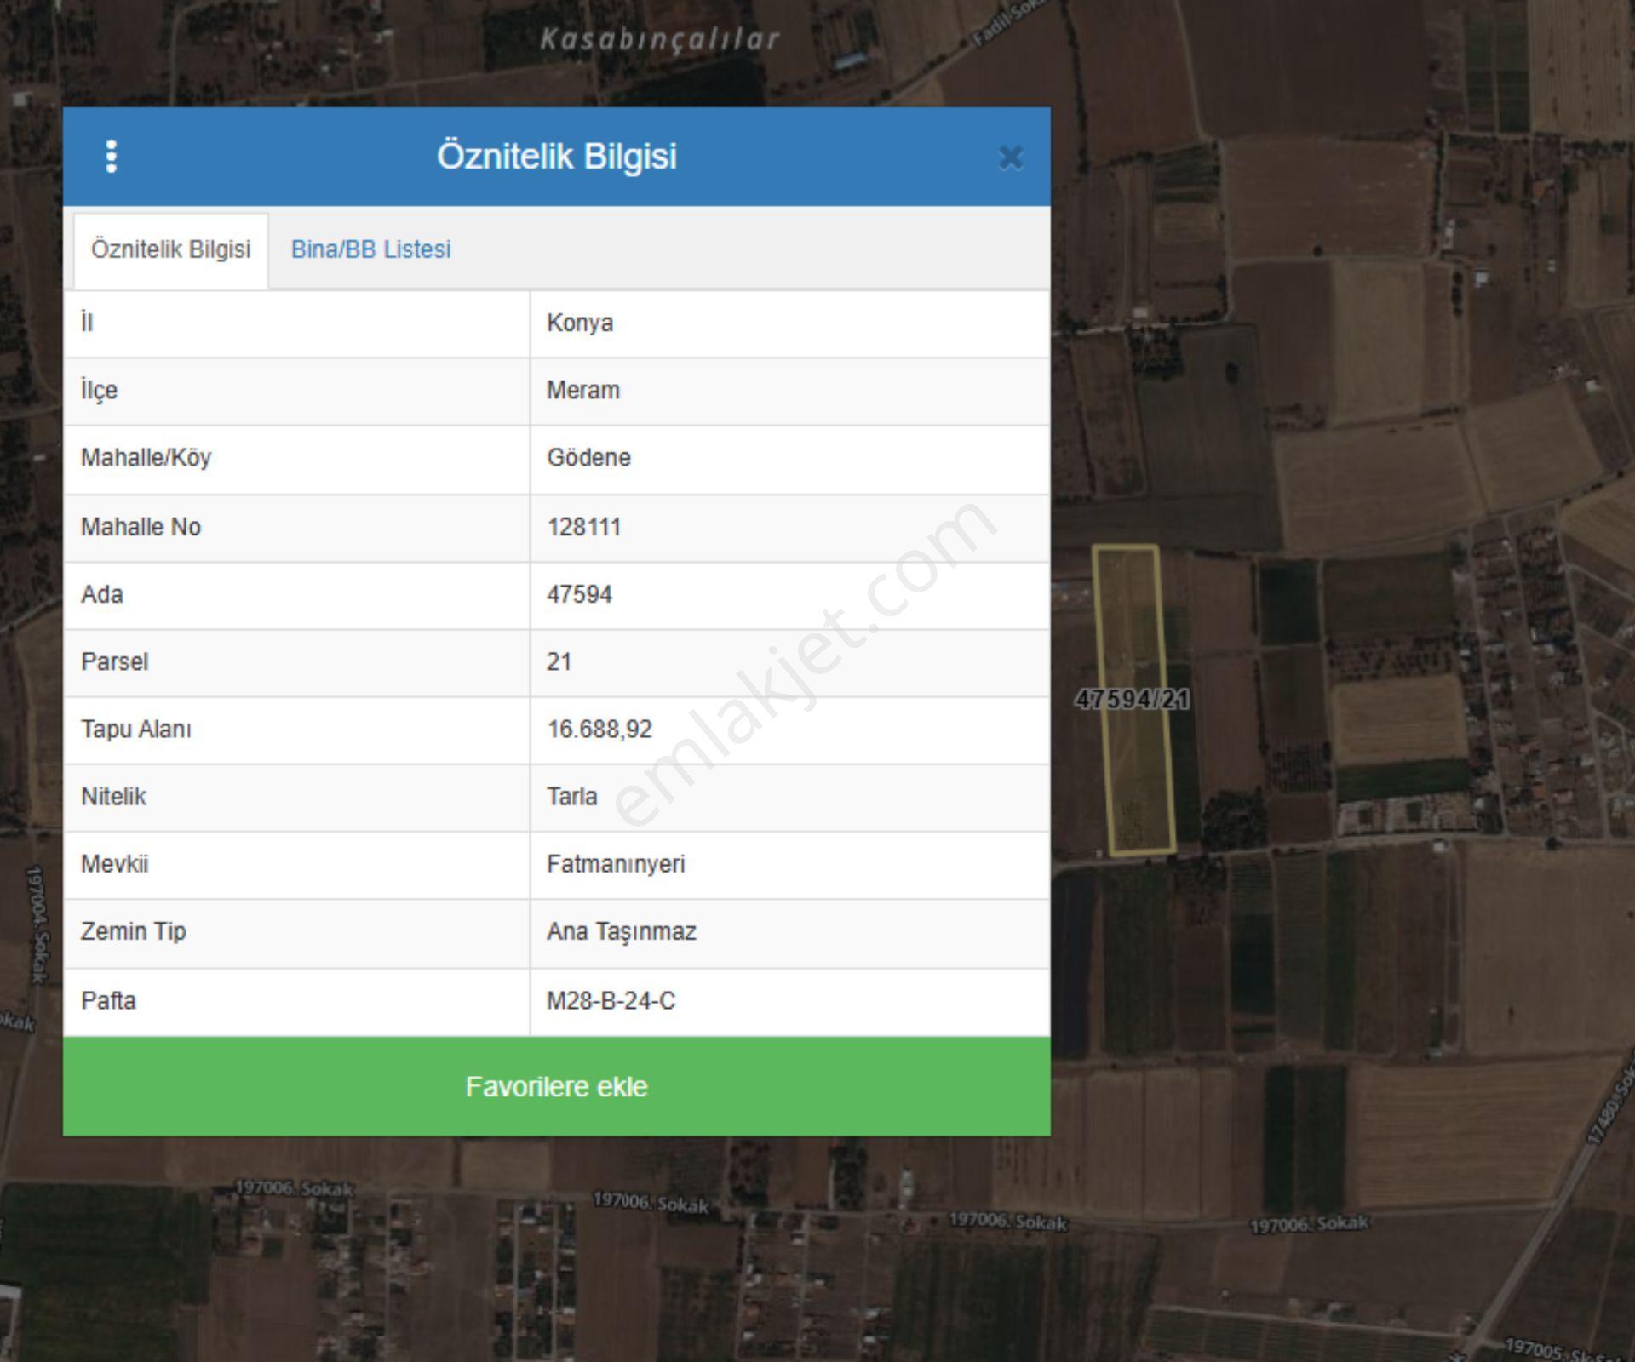Click the 47594/21 parcel label

[1132, 699]
